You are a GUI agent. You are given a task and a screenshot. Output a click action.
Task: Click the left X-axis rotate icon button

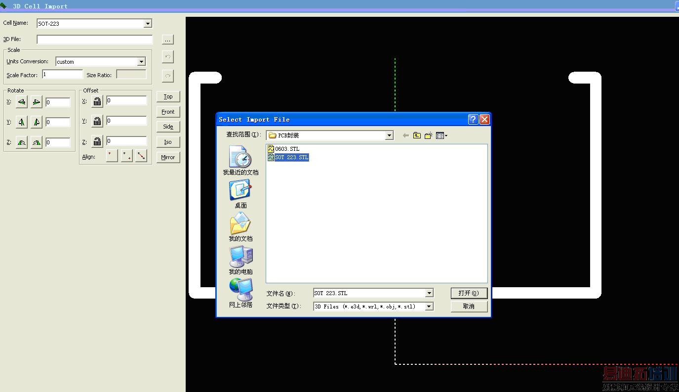tap(22, 102)
